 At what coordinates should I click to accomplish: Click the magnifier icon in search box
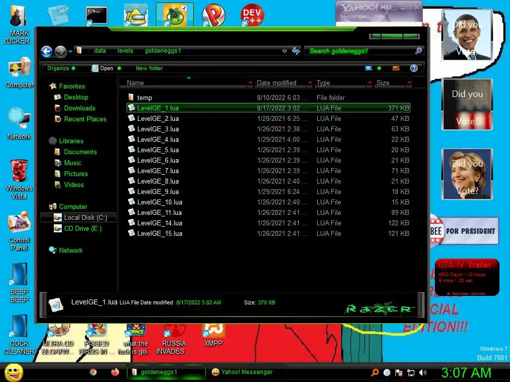(418, 51)
